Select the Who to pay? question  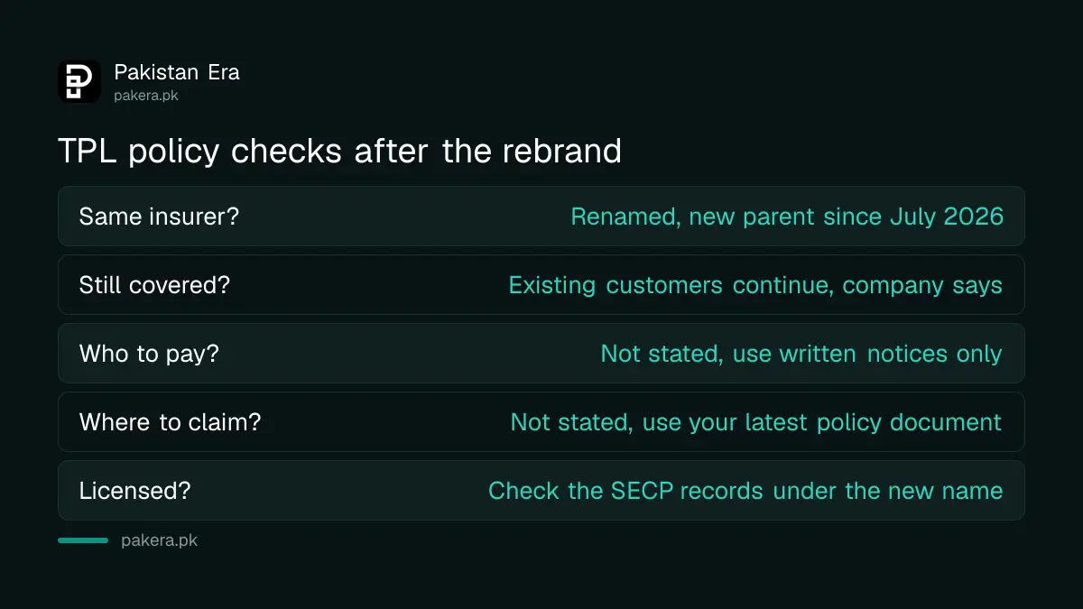click(x=149, y=354)
